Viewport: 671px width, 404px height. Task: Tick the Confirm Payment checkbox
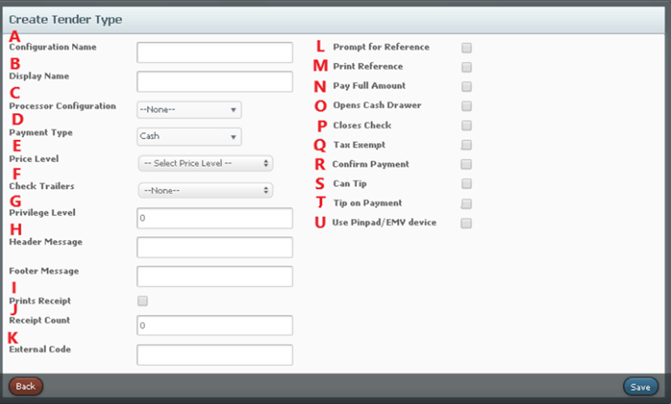(x=466, y=165)
